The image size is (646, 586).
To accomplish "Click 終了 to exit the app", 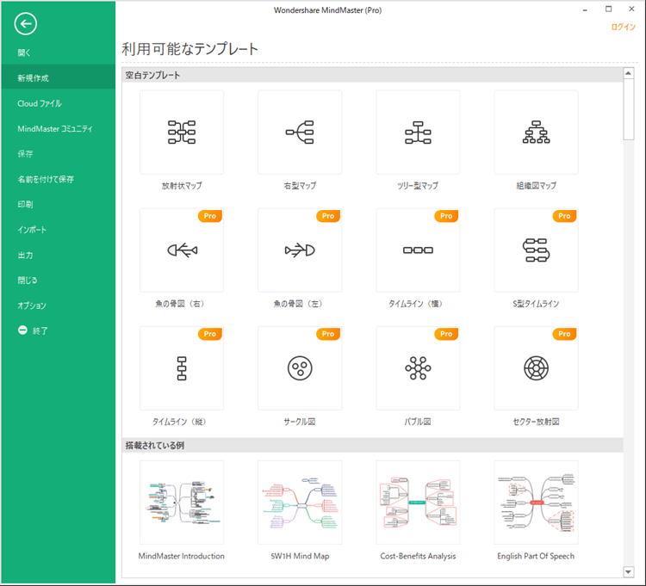I will [40, 330].
